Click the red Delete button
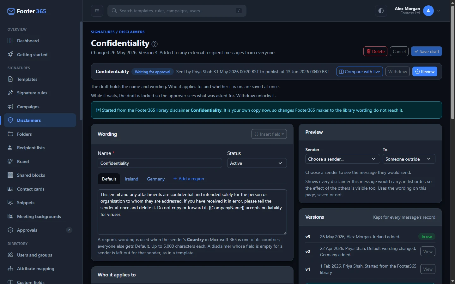The image size is (455, 284). point(375,51)
